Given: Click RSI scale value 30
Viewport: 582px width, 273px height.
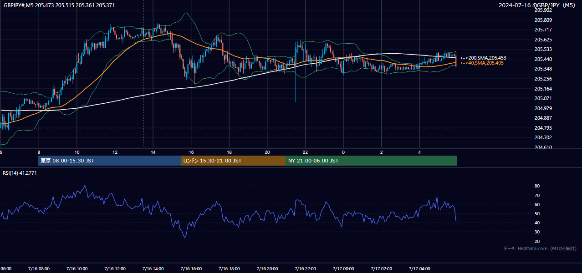Looking at the screenshot, I should [537, 232].
